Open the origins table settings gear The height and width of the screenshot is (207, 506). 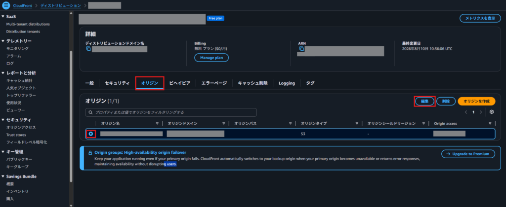point(492,112)
